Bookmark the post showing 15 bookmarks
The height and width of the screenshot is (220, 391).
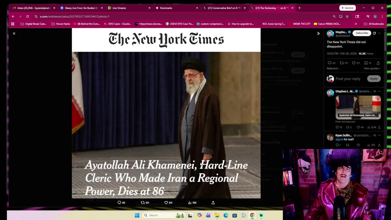coord(367,63)
